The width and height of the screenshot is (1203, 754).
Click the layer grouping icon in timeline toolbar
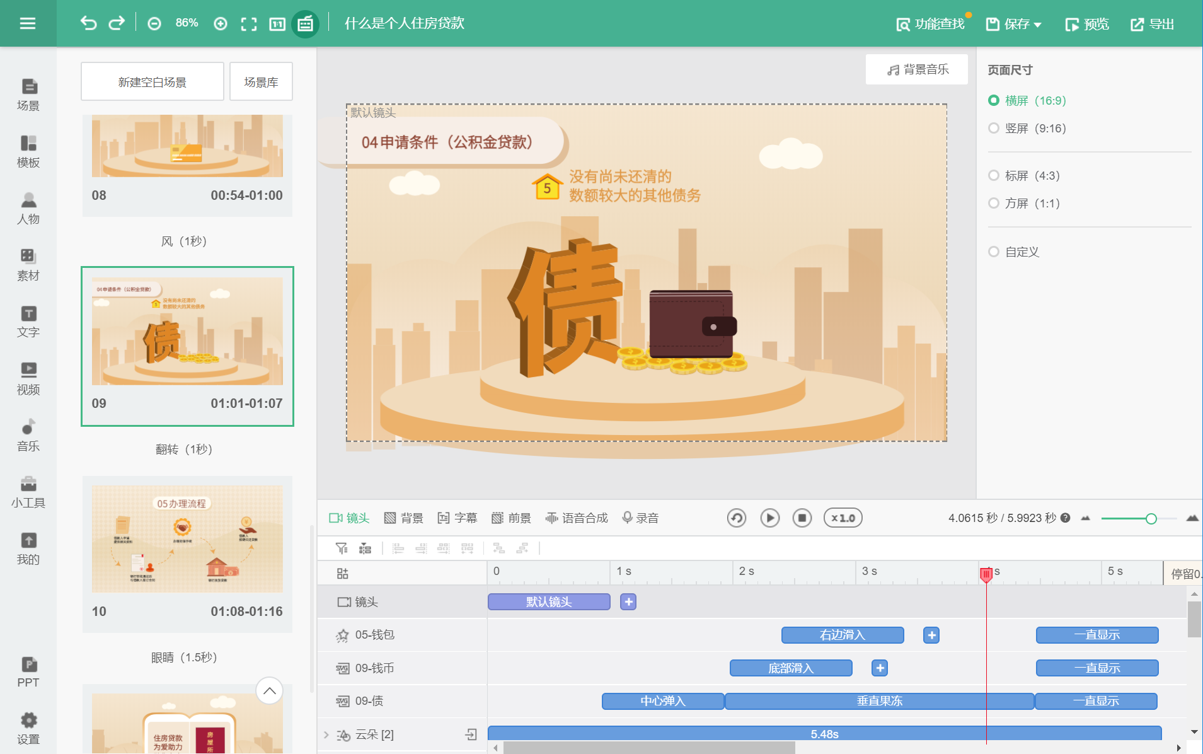365,548
